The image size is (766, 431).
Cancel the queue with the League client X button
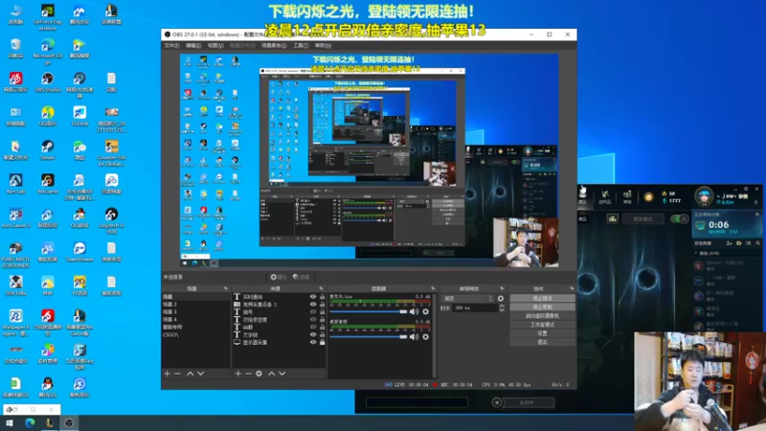[x=496, y=402]
